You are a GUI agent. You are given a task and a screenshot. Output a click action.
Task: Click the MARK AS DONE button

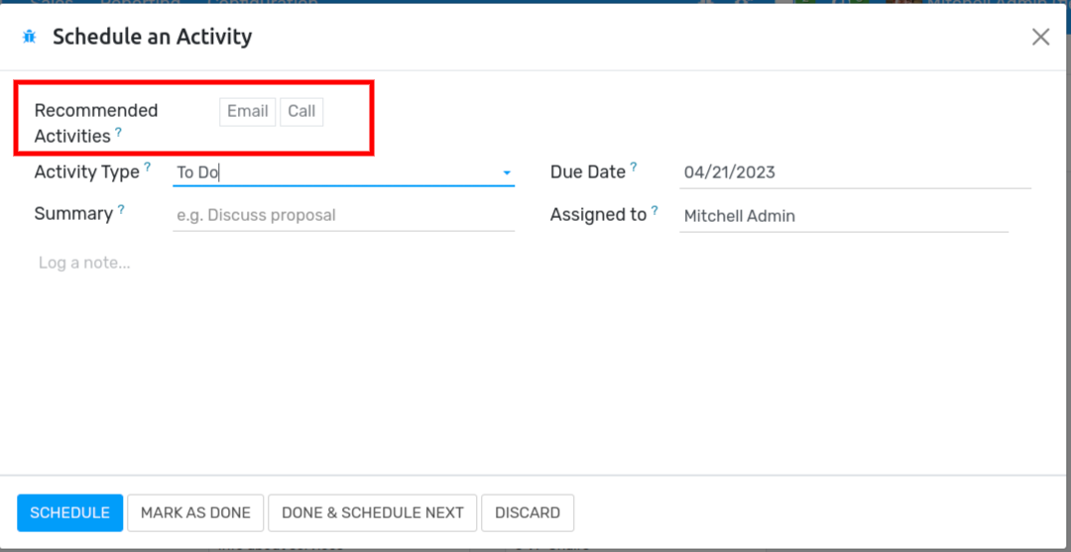coord(195,513)
